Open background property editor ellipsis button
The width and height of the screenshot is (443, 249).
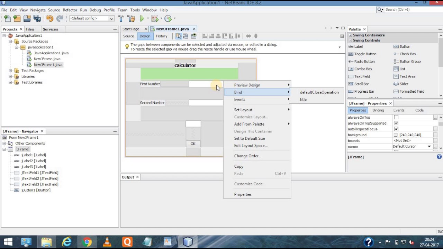point(435,135)
